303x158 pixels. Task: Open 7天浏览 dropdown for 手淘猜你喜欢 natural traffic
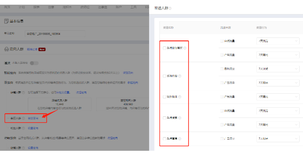click(278, 41)
